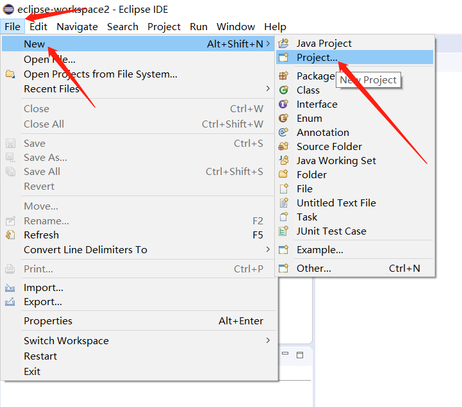This screenshot has height=407, width=462.
Task: Click Restart in the File menu
Action: tap(40, 356)
